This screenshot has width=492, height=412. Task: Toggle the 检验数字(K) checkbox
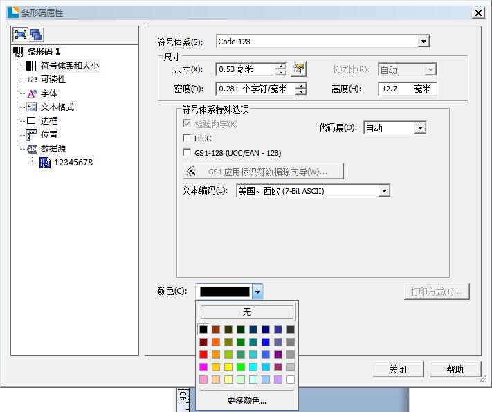pyautogui.click(x=187, y=123)
